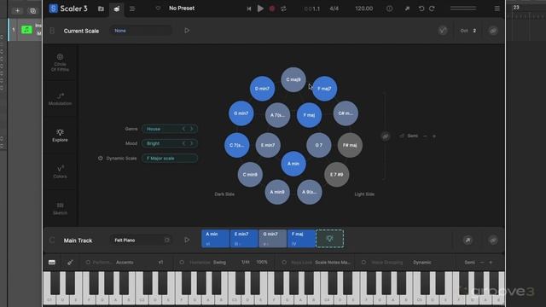Switch to the guitar view icon
The image size is (546, 307).
[x=70, y=263]
